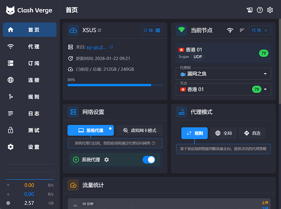Click the external link icon after the xs-us.d... link
Image resolution: width=281 pixels, height=209 pixels.
coord(111,47)
